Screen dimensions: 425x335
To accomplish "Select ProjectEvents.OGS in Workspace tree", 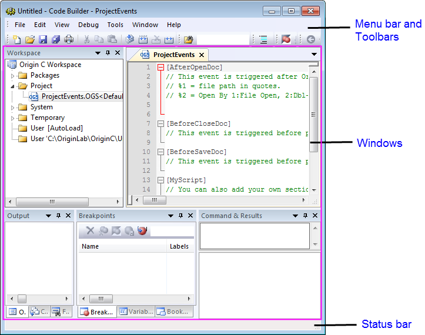I will click(76, 97).
